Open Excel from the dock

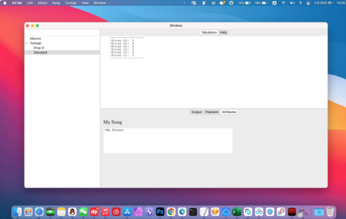pos(237,212)
